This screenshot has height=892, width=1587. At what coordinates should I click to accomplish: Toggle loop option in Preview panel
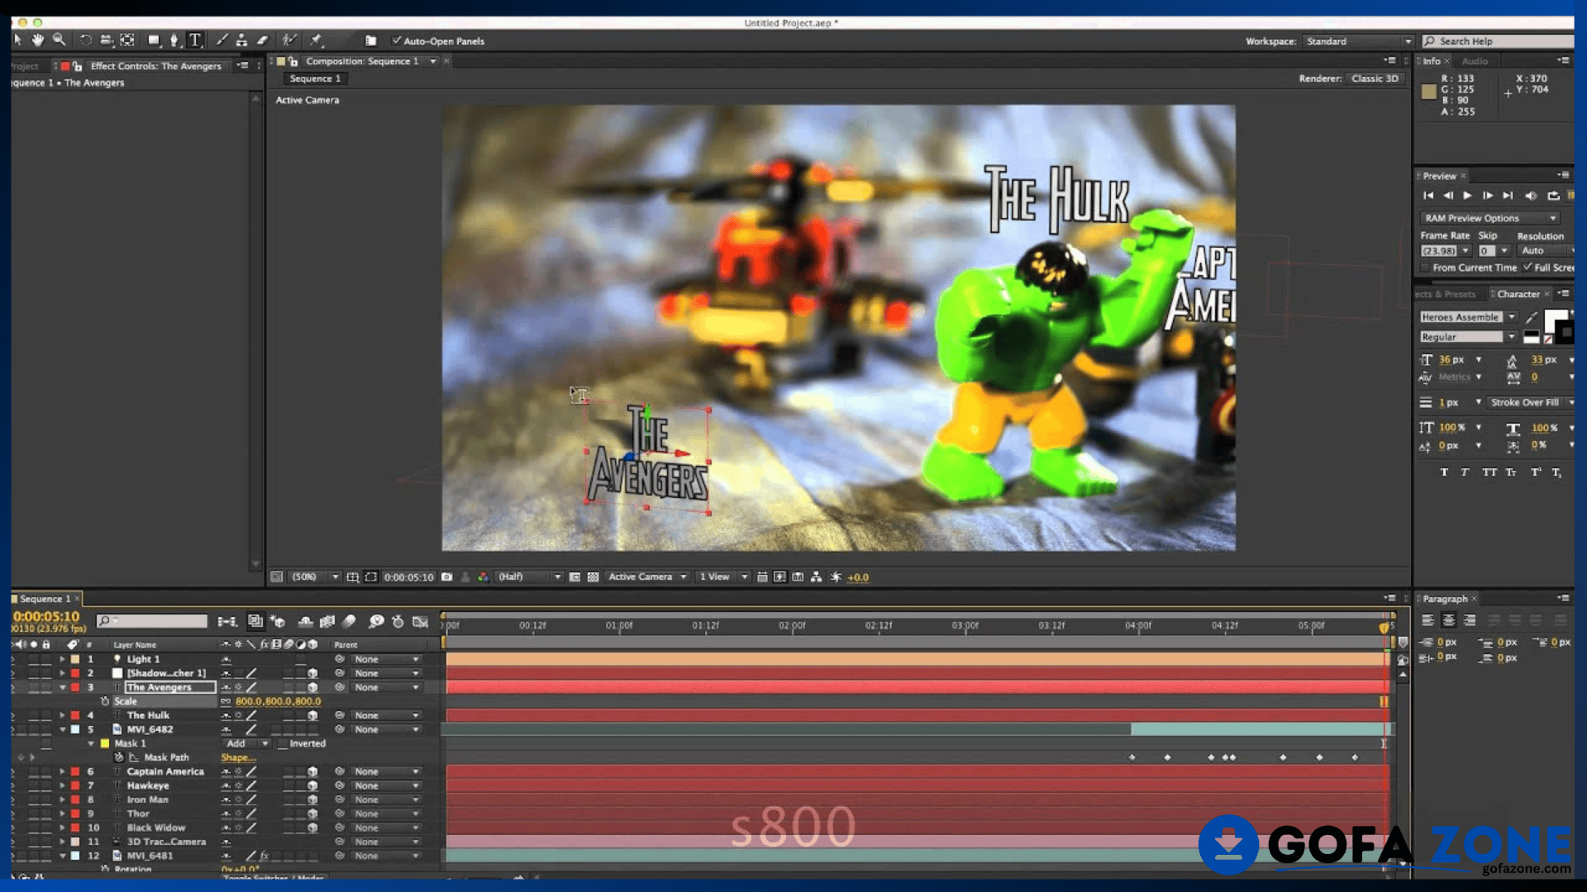point(1553,196)
